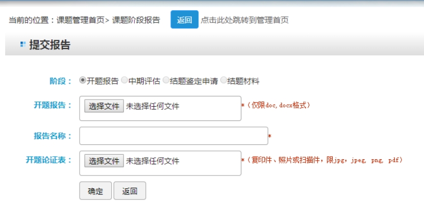Click the blue 返回 button at top
Screen dimensions: 424x222
[x=184, y=20]
